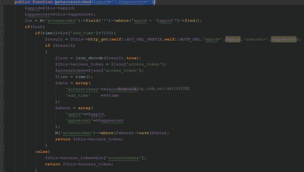This screenshot has height=172, width=304.
Task: Click the else keyword
Action: click(42, 151)
